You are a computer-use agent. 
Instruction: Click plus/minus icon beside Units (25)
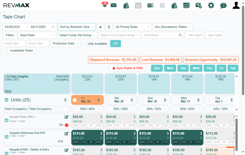65,100
